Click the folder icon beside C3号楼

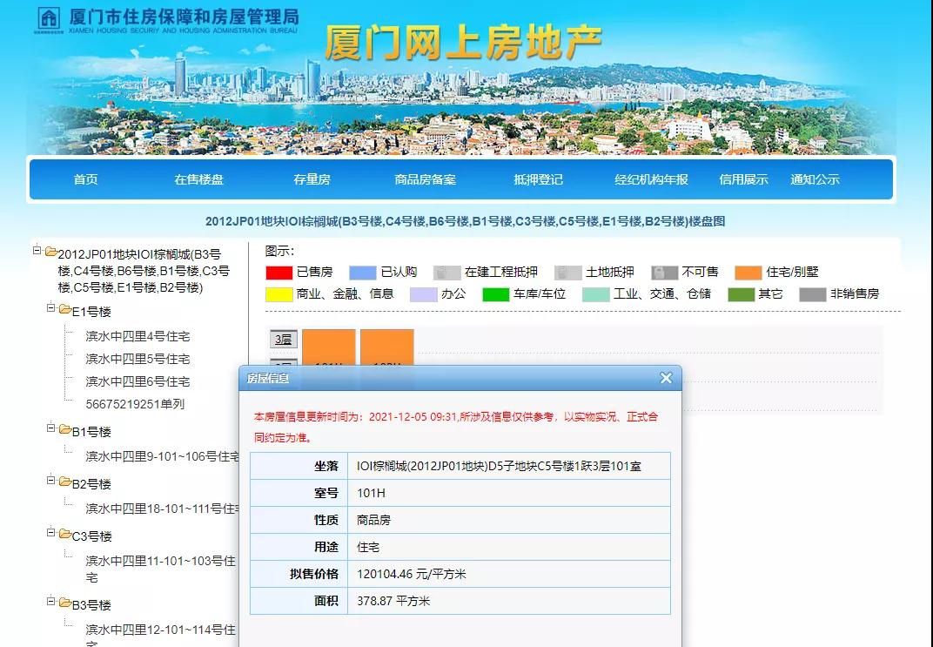pos(65,534)
